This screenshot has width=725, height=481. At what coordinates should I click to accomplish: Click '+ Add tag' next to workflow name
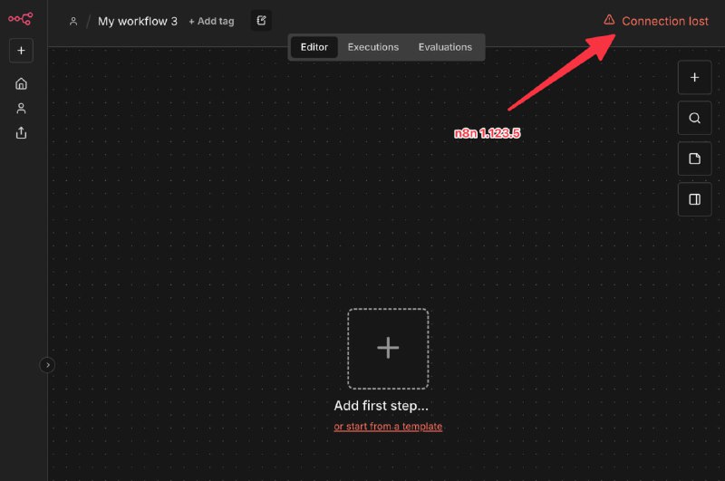point(211,21)
